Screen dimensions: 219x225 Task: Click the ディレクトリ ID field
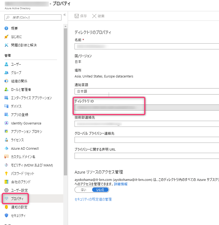pos(147,107)
